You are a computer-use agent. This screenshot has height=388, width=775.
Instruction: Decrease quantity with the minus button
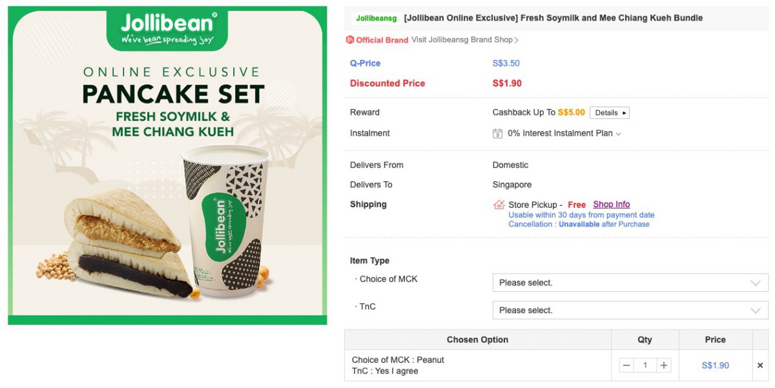[626, 365]
